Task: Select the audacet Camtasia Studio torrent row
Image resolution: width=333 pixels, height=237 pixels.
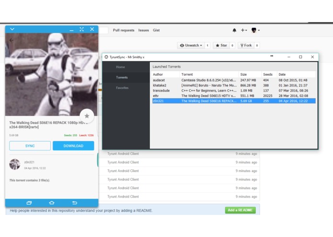Action: [x=234, y=80]
